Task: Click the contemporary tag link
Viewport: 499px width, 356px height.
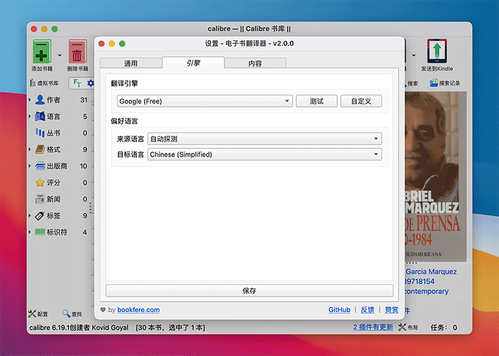Action: (x=427, y=291)
